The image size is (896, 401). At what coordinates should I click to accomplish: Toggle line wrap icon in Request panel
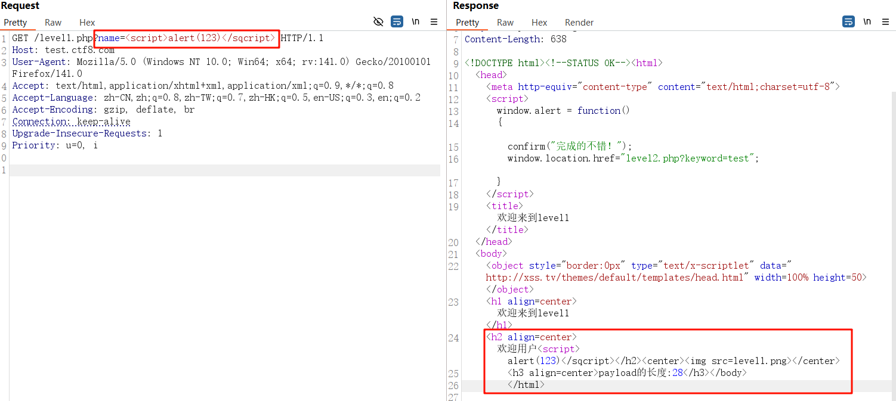[x=397, y=22]
